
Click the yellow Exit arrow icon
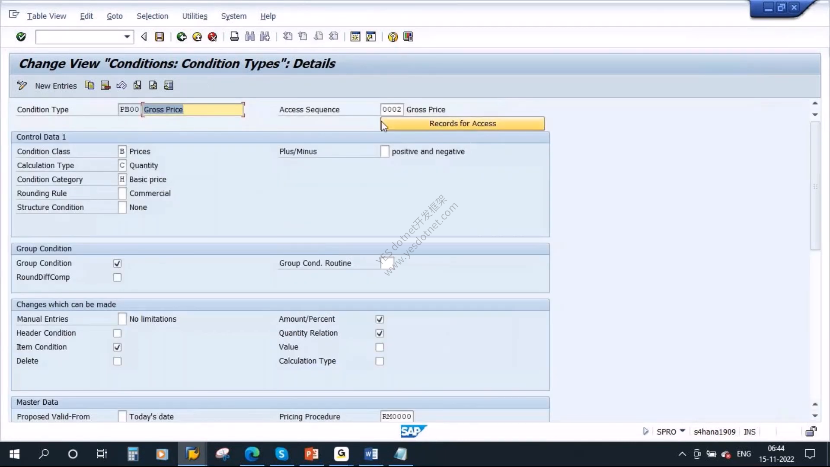197,37
